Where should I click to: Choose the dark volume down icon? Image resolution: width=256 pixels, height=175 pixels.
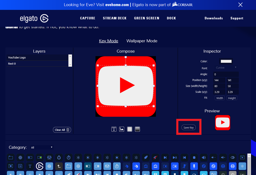pyautogui.click(x=213, y=157)
